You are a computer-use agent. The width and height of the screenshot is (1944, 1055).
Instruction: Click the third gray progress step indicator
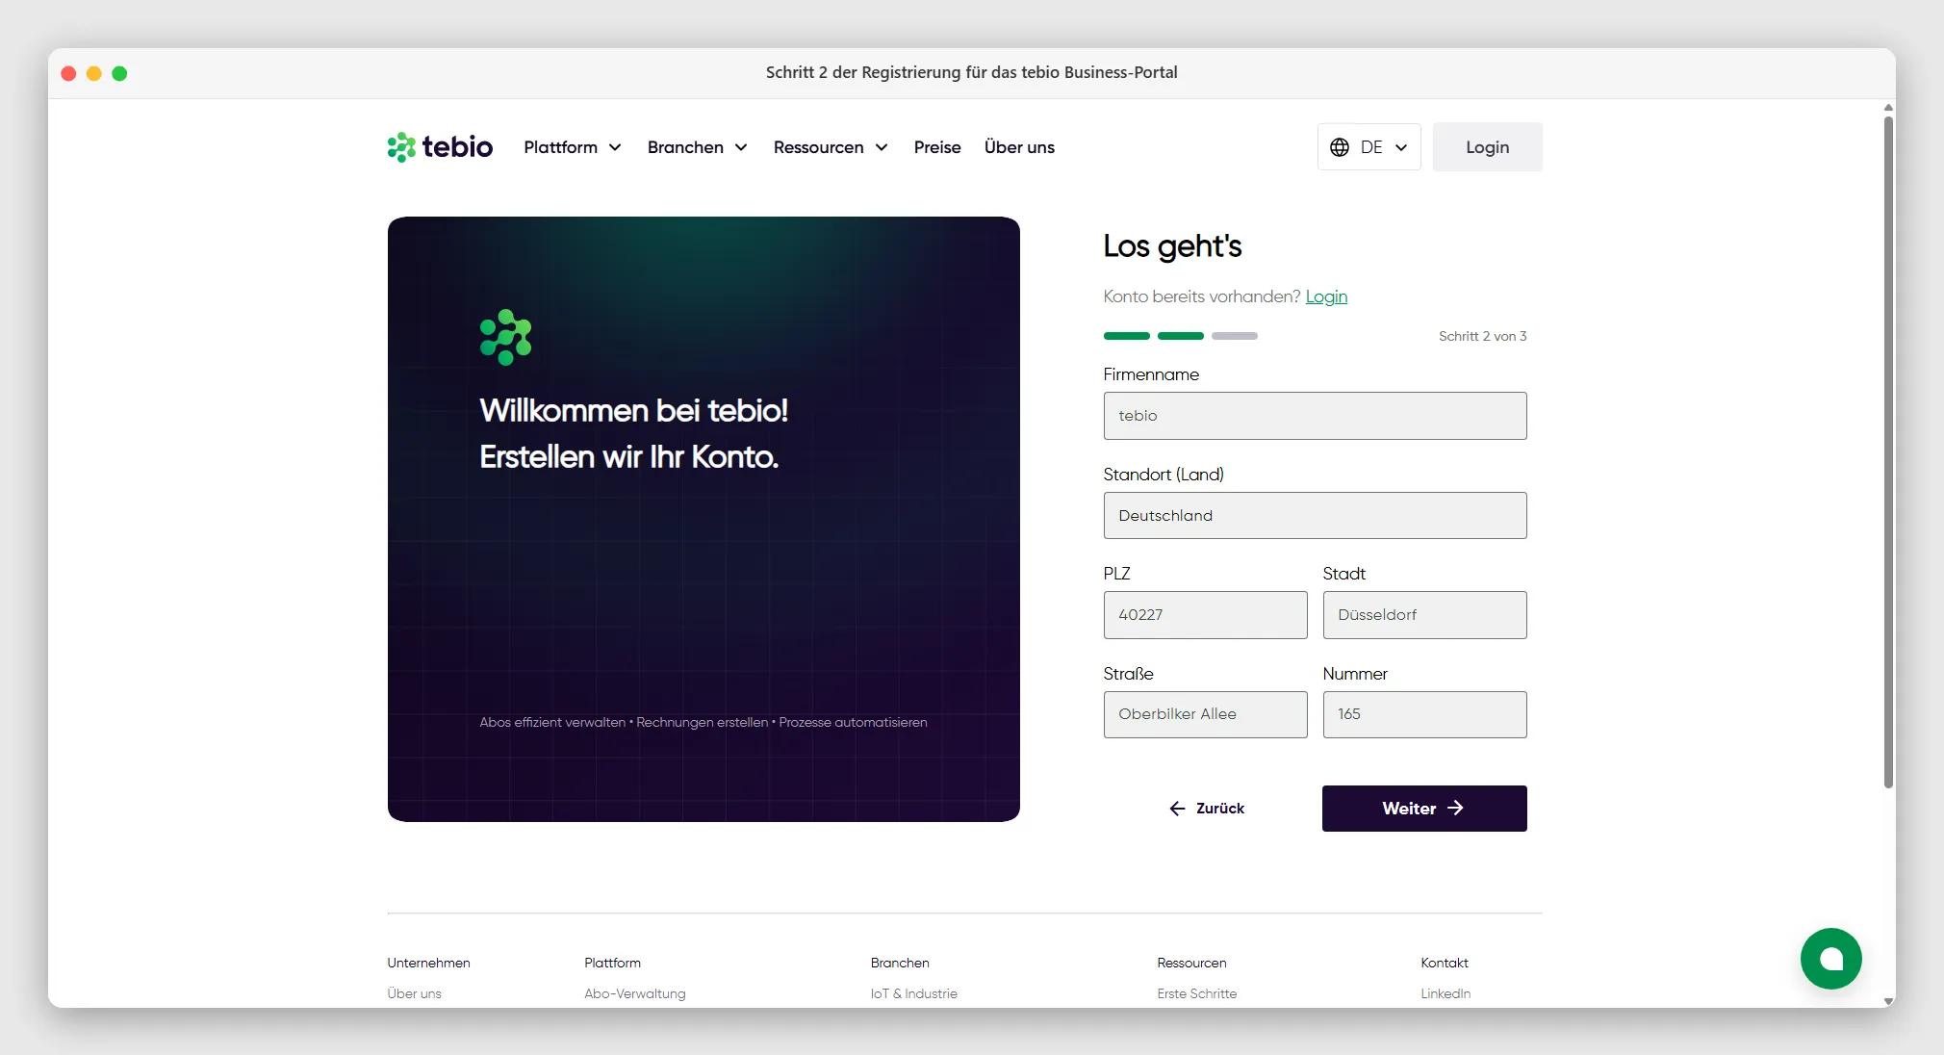[x=1234, y=336]
